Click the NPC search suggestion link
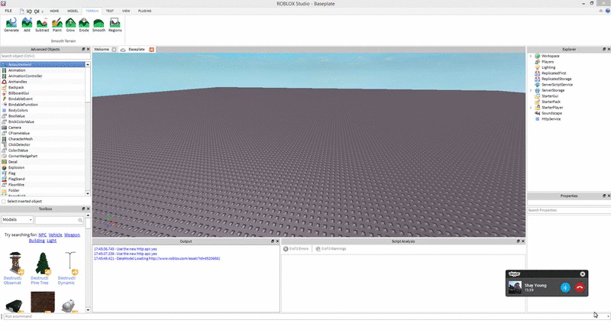Viewport: 611px width, 330px height. [43, 235]
